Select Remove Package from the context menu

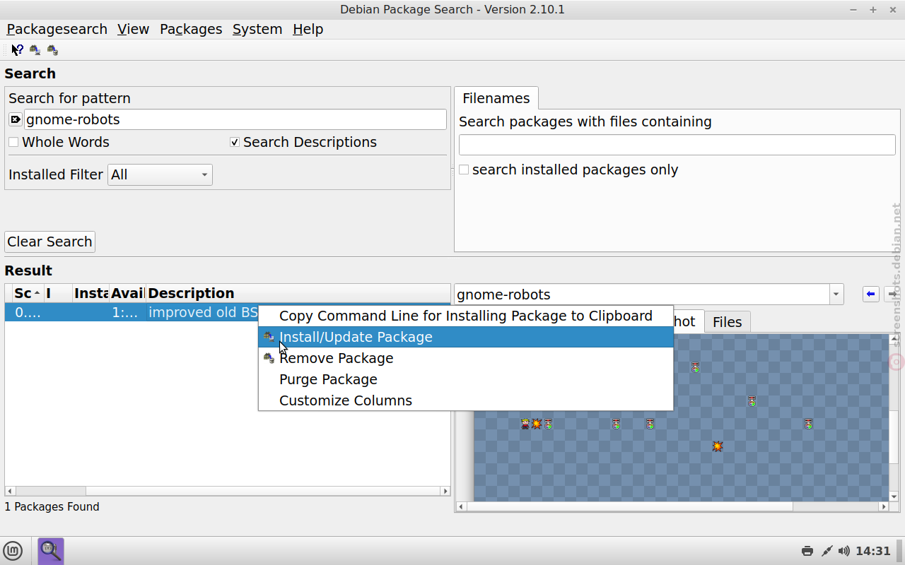coord(466,358)
